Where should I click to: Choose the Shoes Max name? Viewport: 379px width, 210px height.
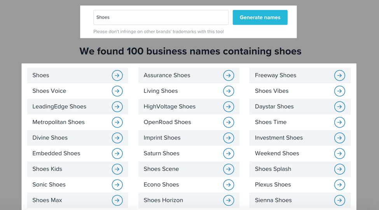click(47, 200)
